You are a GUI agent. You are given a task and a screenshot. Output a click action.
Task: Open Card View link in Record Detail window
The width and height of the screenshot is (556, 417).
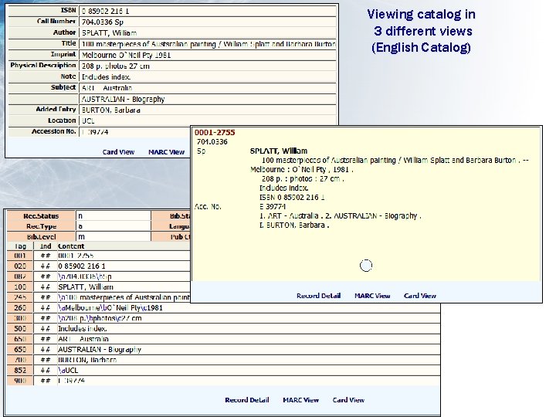118,152
